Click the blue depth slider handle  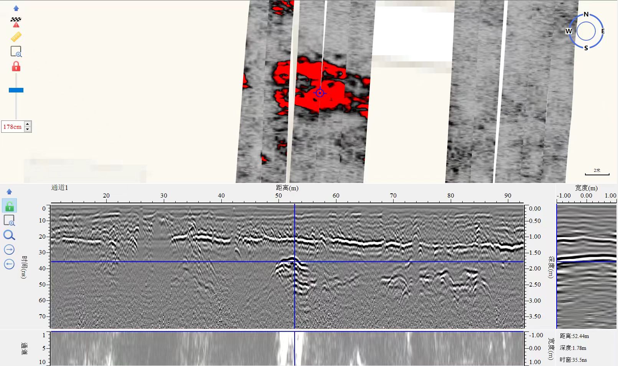click(16, 90)
